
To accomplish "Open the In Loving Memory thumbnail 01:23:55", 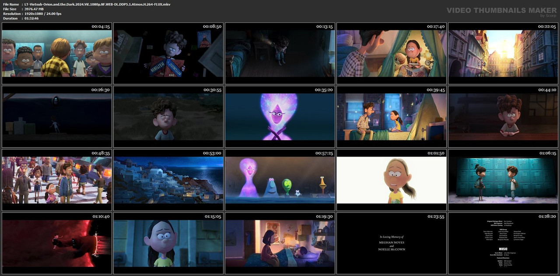I will click(x=392, y=243).
